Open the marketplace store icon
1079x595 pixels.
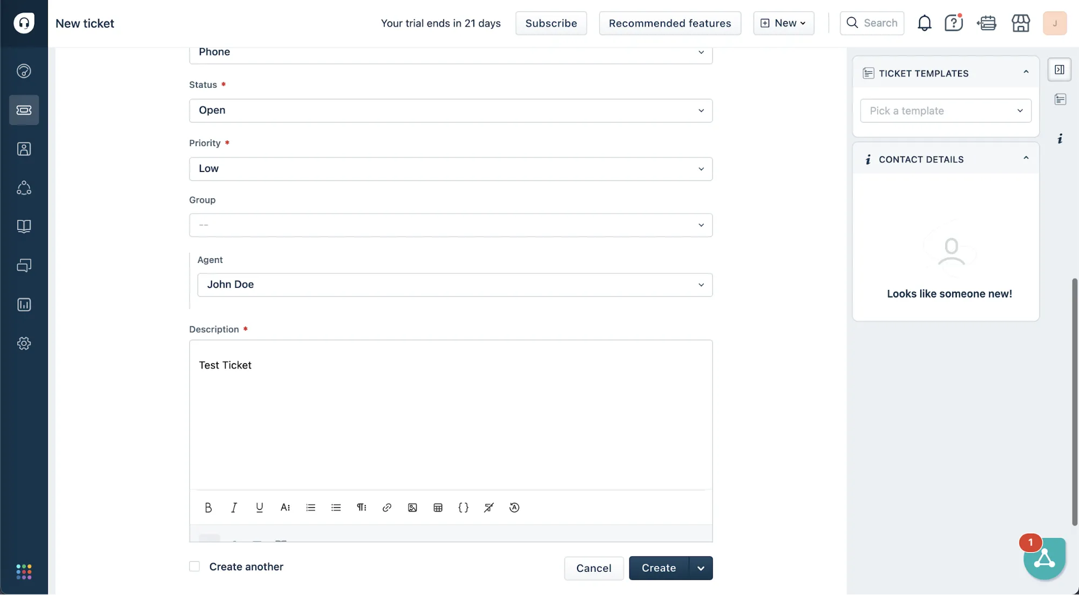[1021, 23]
